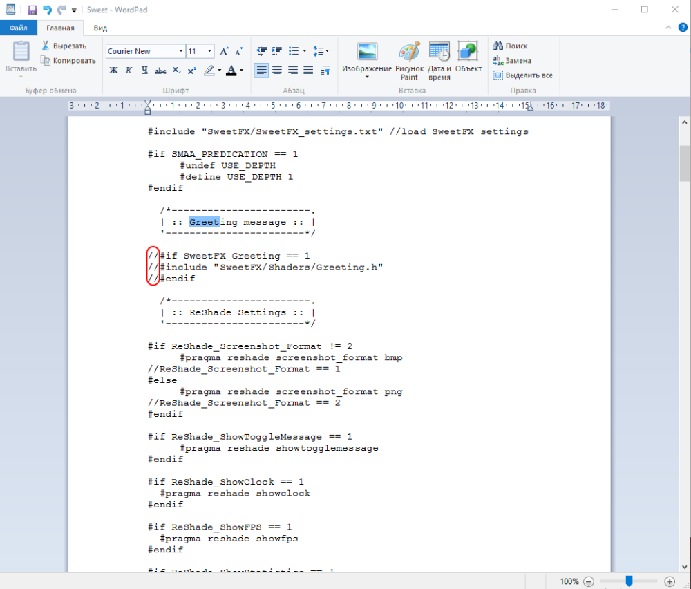Click line '#include "SweetFX/Shaders/Greeting.h"'
Viewport: 691px width, 589px height.
(x=272, y=267)
